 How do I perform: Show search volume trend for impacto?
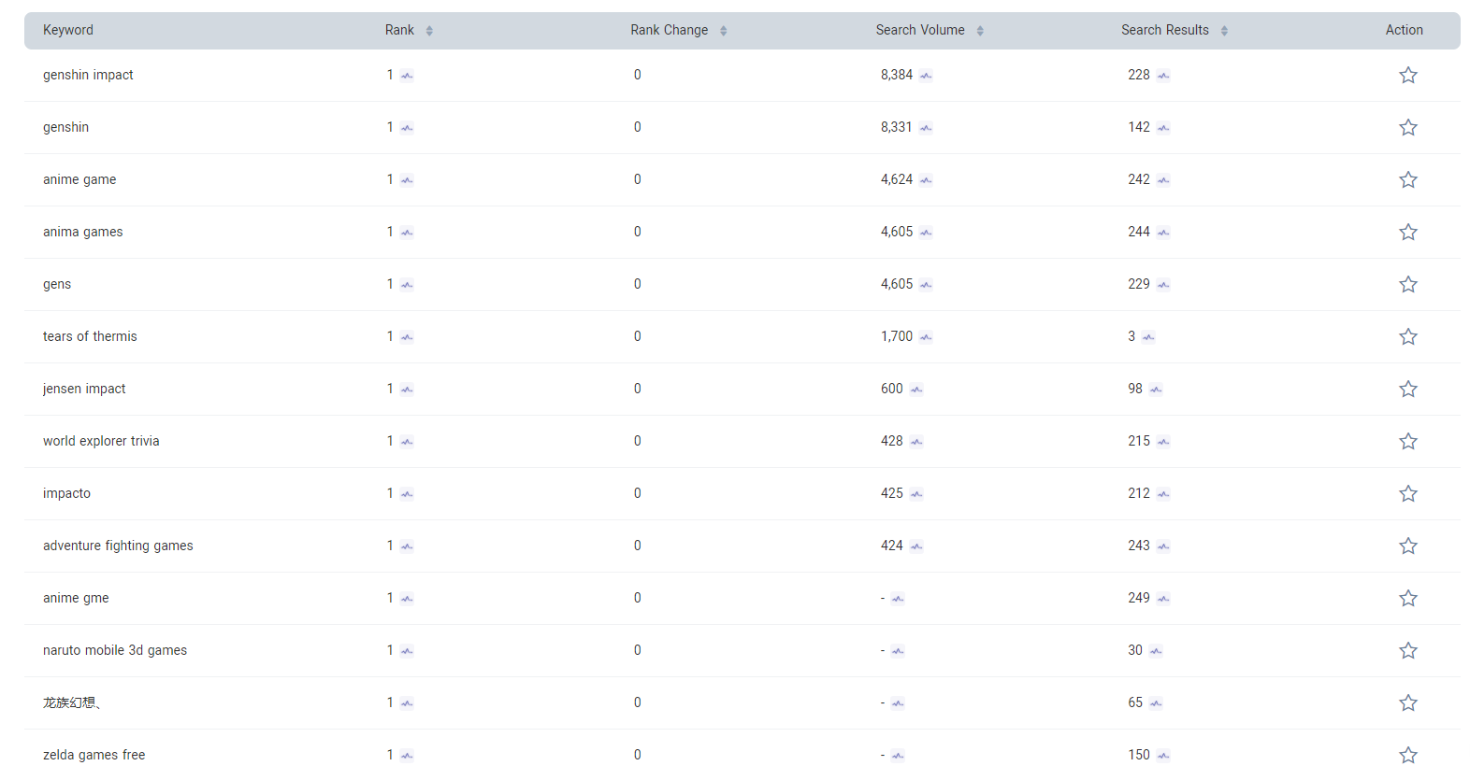[x=916, y=494]
